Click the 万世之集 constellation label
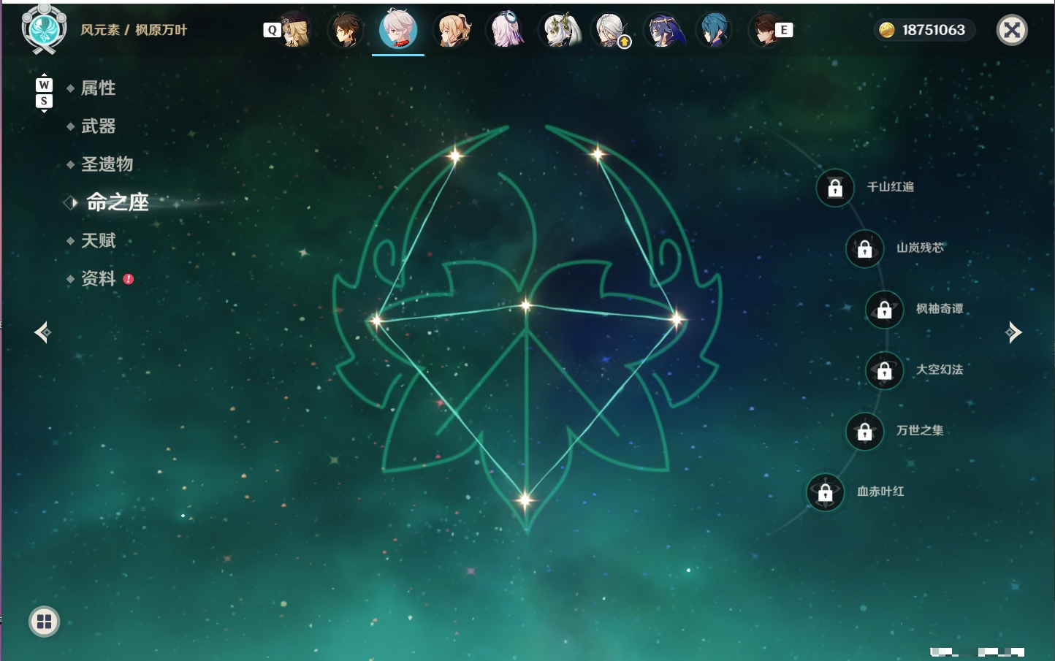Viewport: 1055px width, 661px height. 921,430
